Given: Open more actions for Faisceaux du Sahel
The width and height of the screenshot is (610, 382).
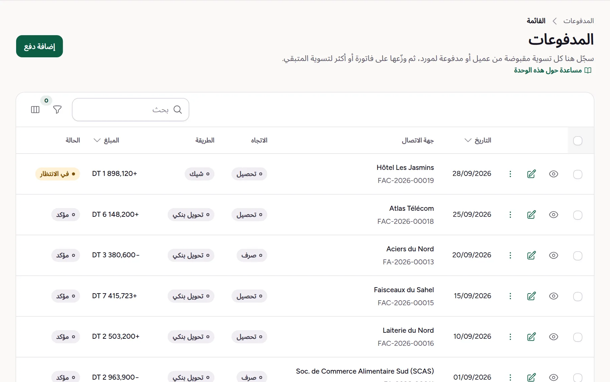Looking at the screenshot, I should pos(510,296).
